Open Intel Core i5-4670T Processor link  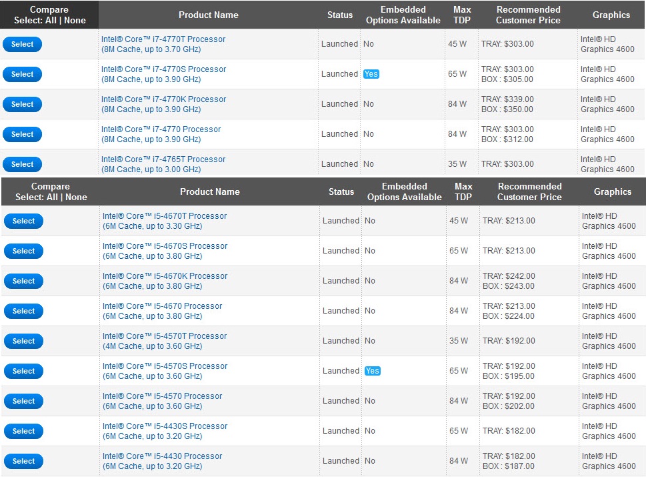[x=165, y=221]
